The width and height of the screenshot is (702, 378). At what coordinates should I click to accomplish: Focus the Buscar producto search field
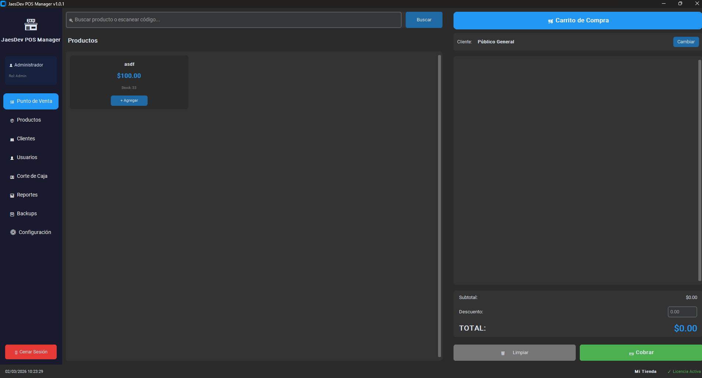pos(234,20)
